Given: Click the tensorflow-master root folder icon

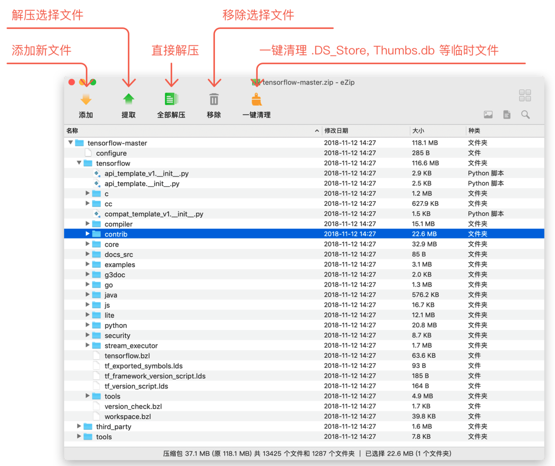Looking at the screenshot, I should coord(79,143).
